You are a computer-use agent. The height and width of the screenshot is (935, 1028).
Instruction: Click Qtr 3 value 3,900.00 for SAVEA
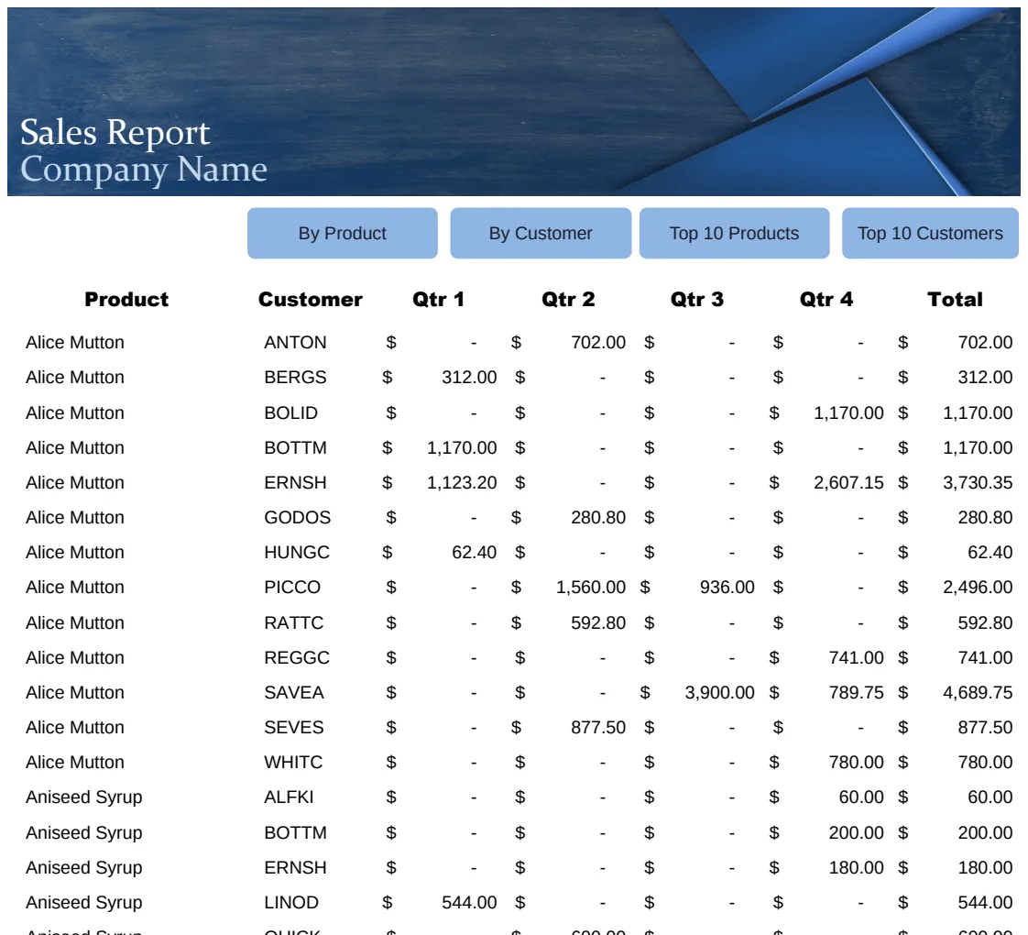[x=720, y=692]
